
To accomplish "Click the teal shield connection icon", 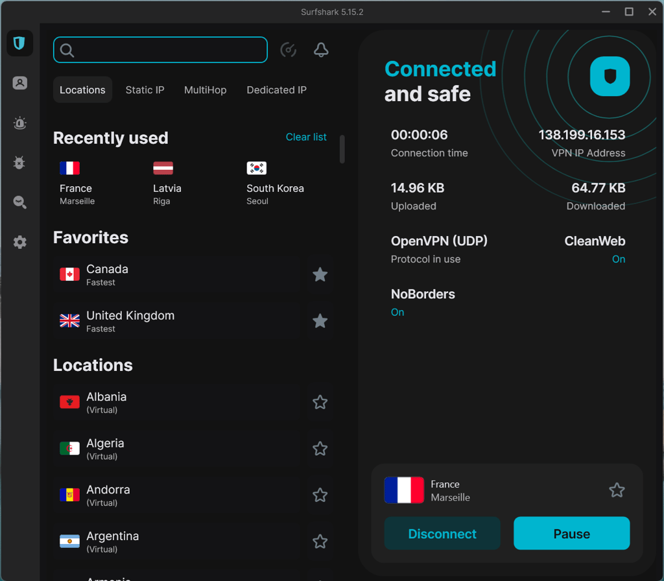I will [x=610, y=77].
